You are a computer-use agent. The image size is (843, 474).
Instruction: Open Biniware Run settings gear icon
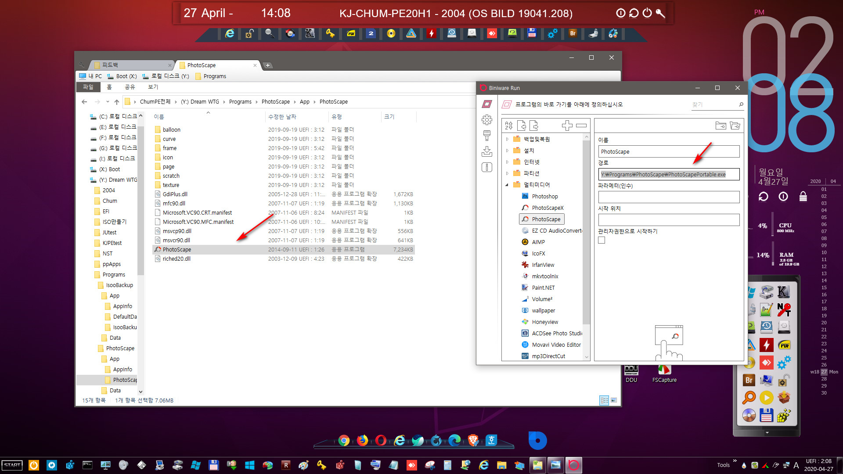[x=487, y=120]
